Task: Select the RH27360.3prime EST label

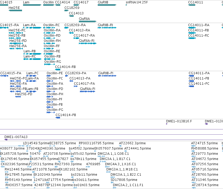Action: (x=68, y=164)
